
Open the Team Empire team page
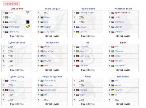tap(88, 9)
